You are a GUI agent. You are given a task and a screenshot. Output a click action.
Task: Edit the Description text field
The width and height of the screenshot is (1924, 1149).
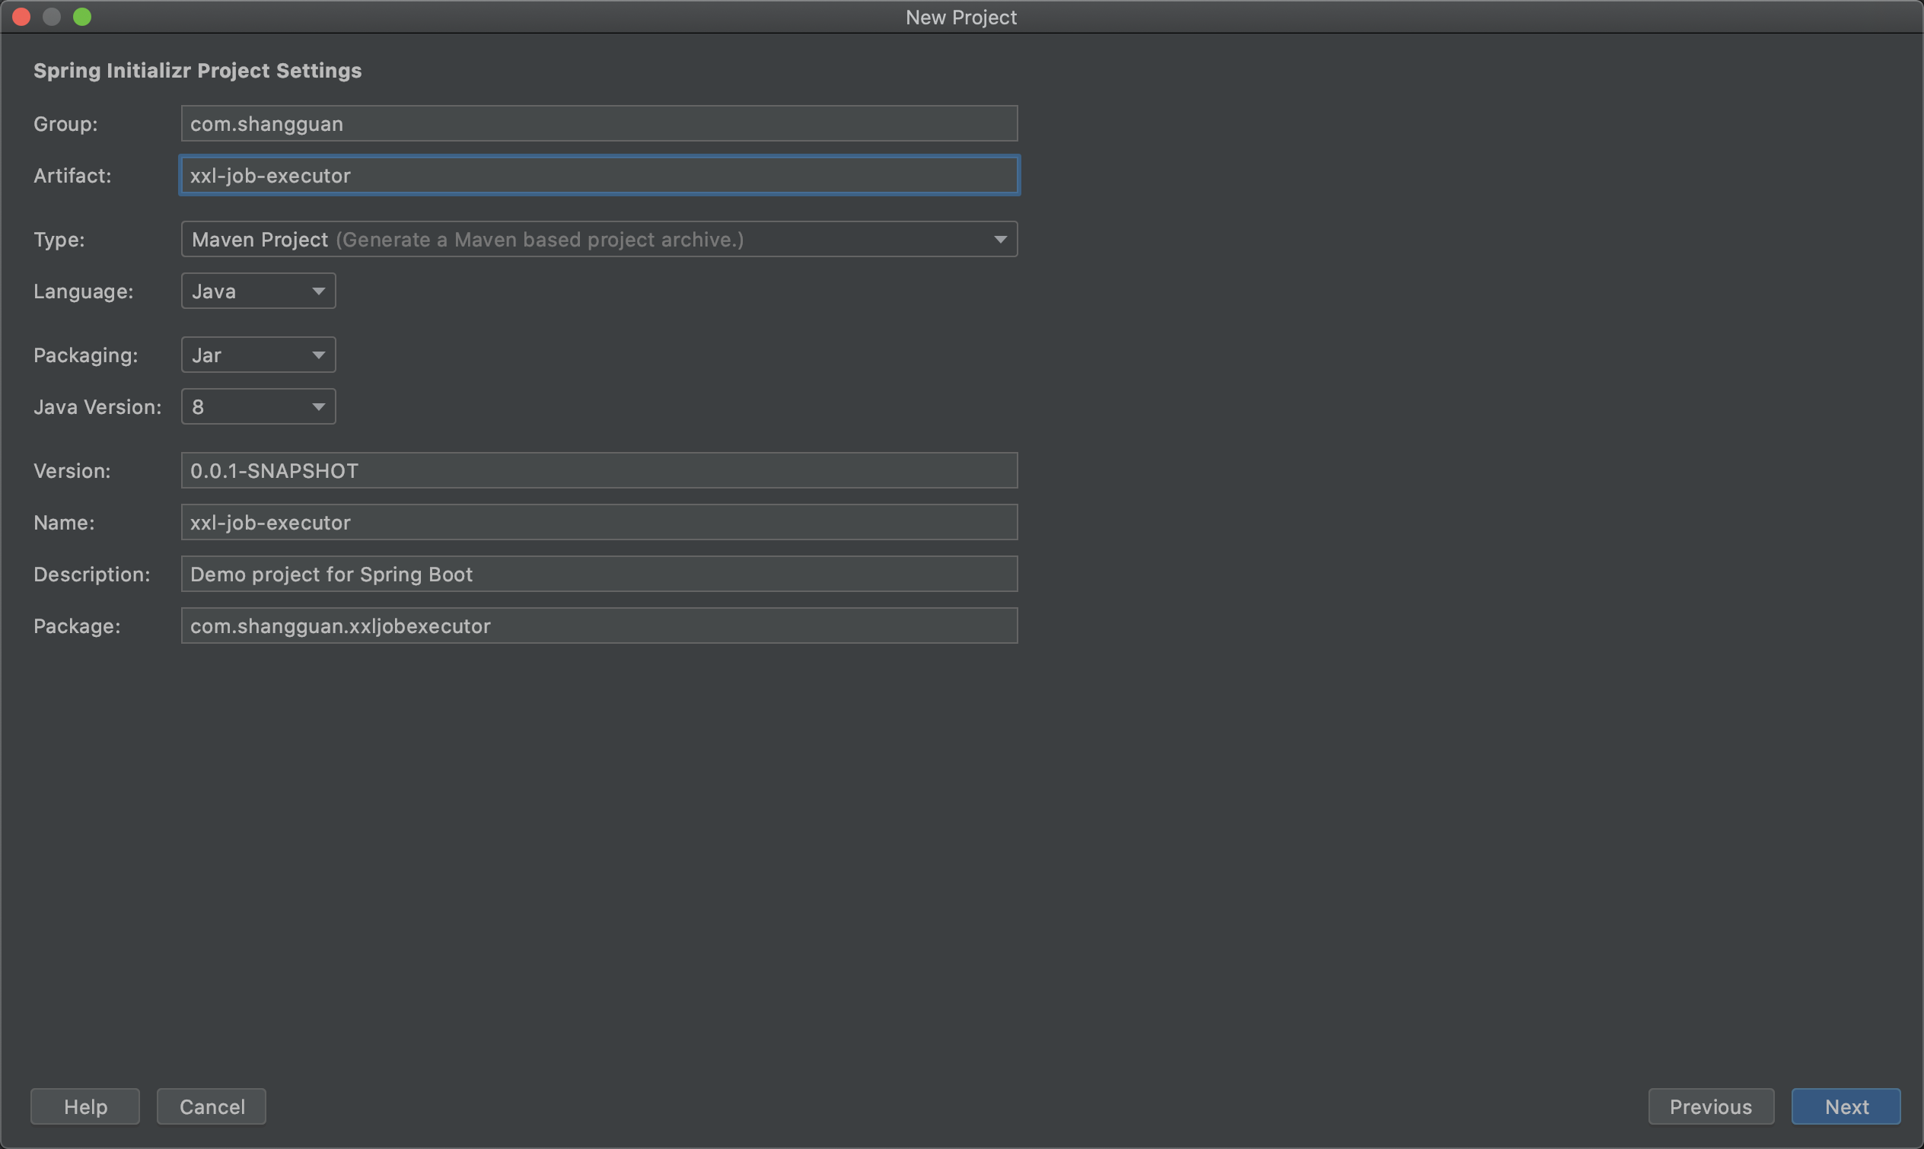pyautogui.click(x=599, y=574)
